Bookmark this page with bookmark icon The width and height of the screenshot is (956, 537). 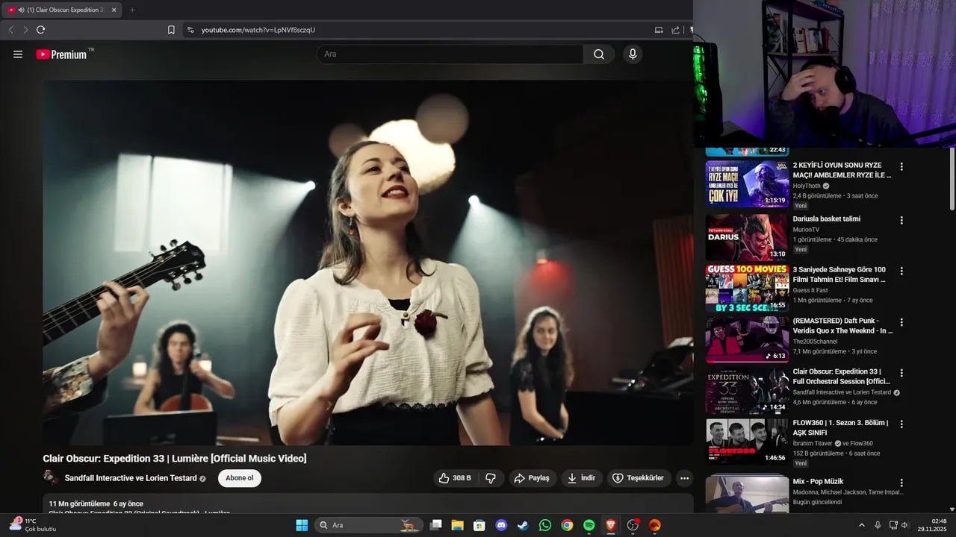(x=171, y=30)
